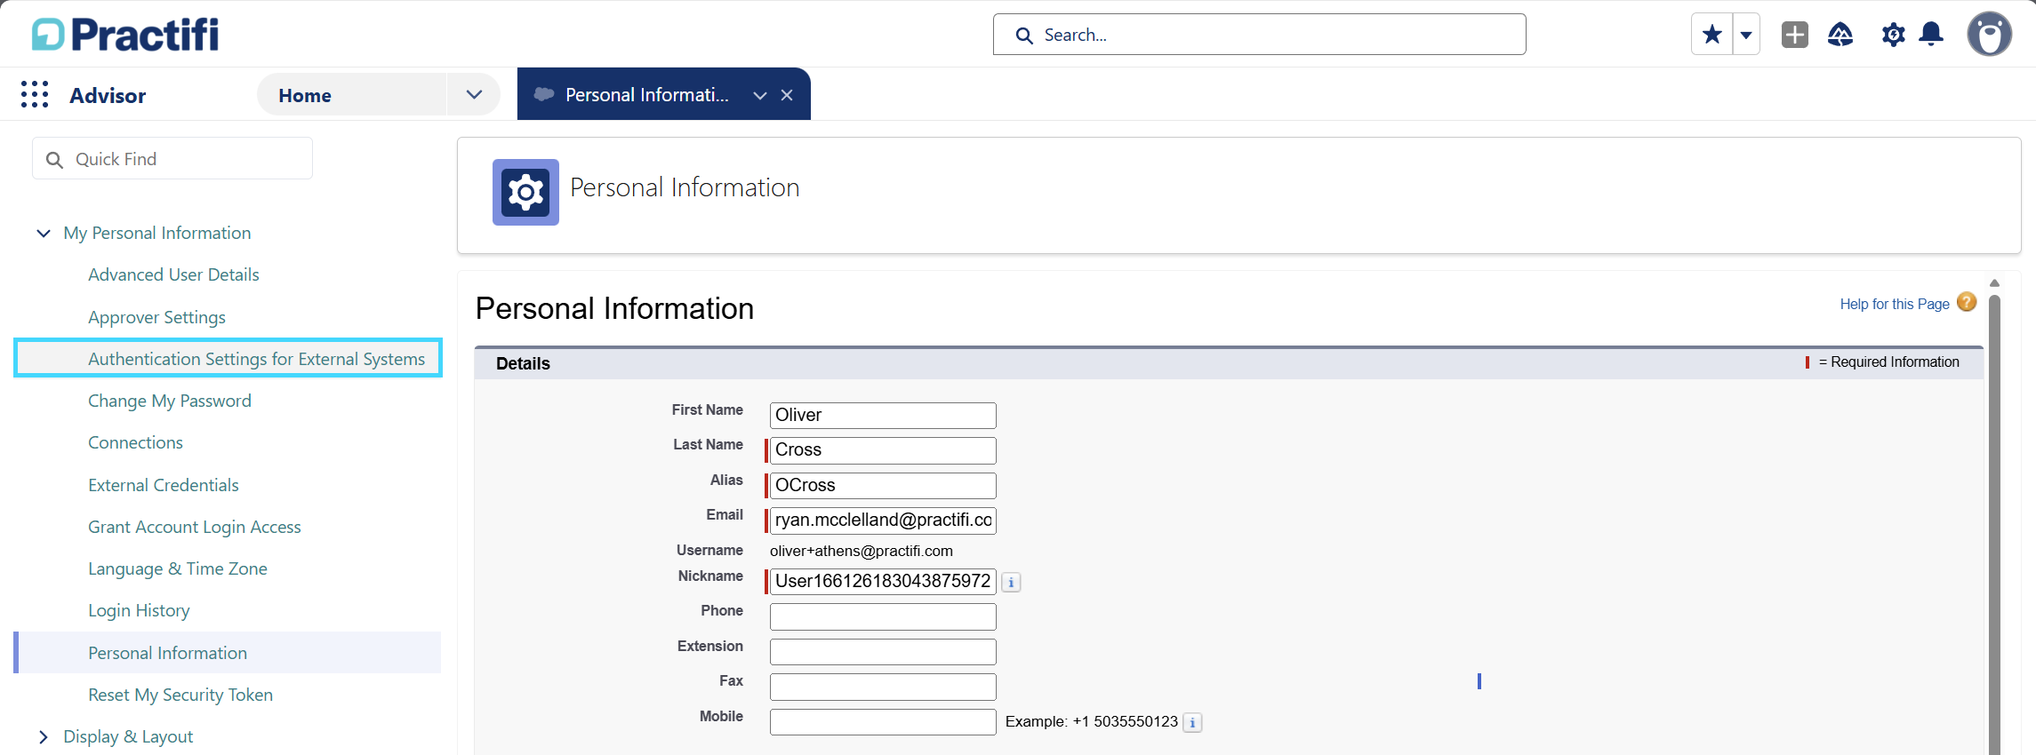This screenshot has height=755, width=2036.
Task: Click the Mobile field info icon
Action: 1192,723
